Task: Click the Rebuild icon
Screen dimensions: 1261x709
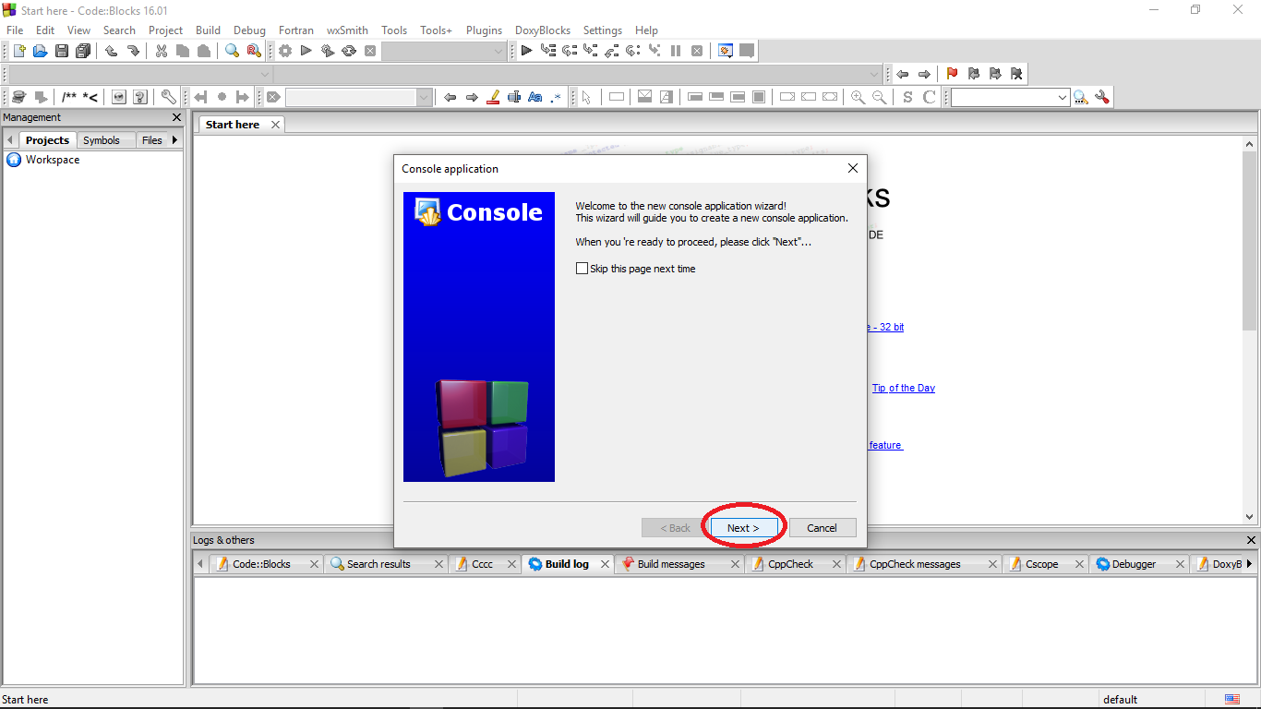Action: pos(349,51)
